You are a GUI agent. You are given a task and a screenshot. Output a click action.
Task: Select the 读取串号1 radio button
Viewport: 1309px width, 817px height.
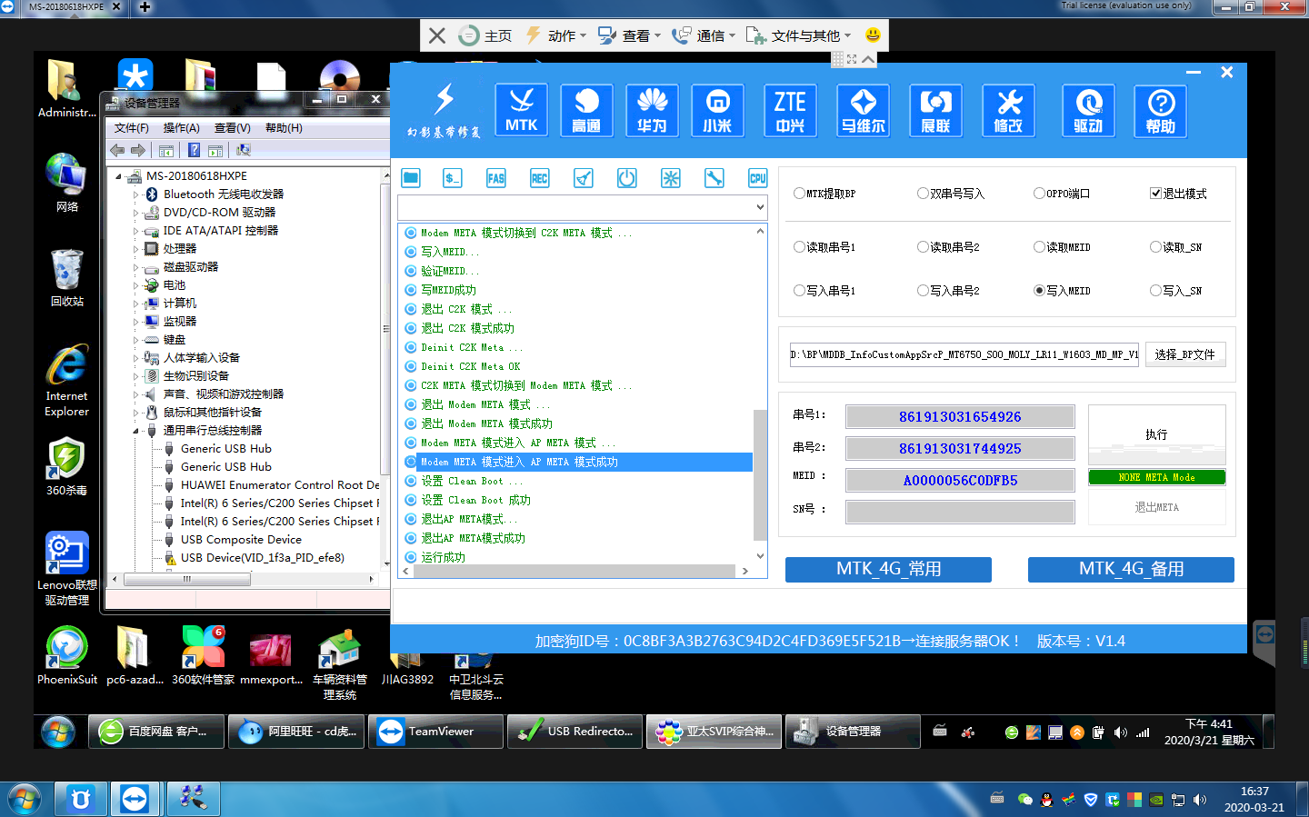click(x=800, y=247)
